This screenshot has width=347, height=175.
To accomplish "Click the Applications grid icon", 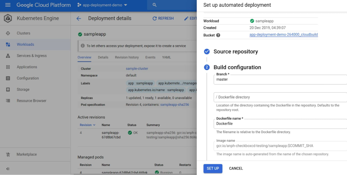I will (8, 67).
